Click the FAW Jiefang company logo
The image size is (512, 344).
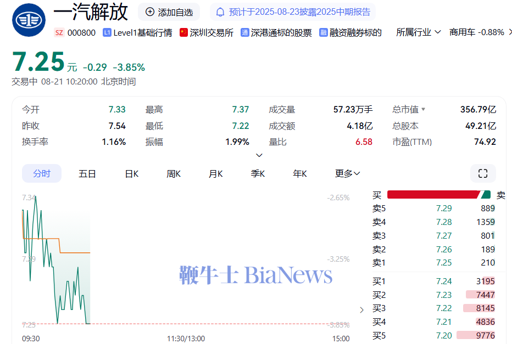[x=29, y=20]
